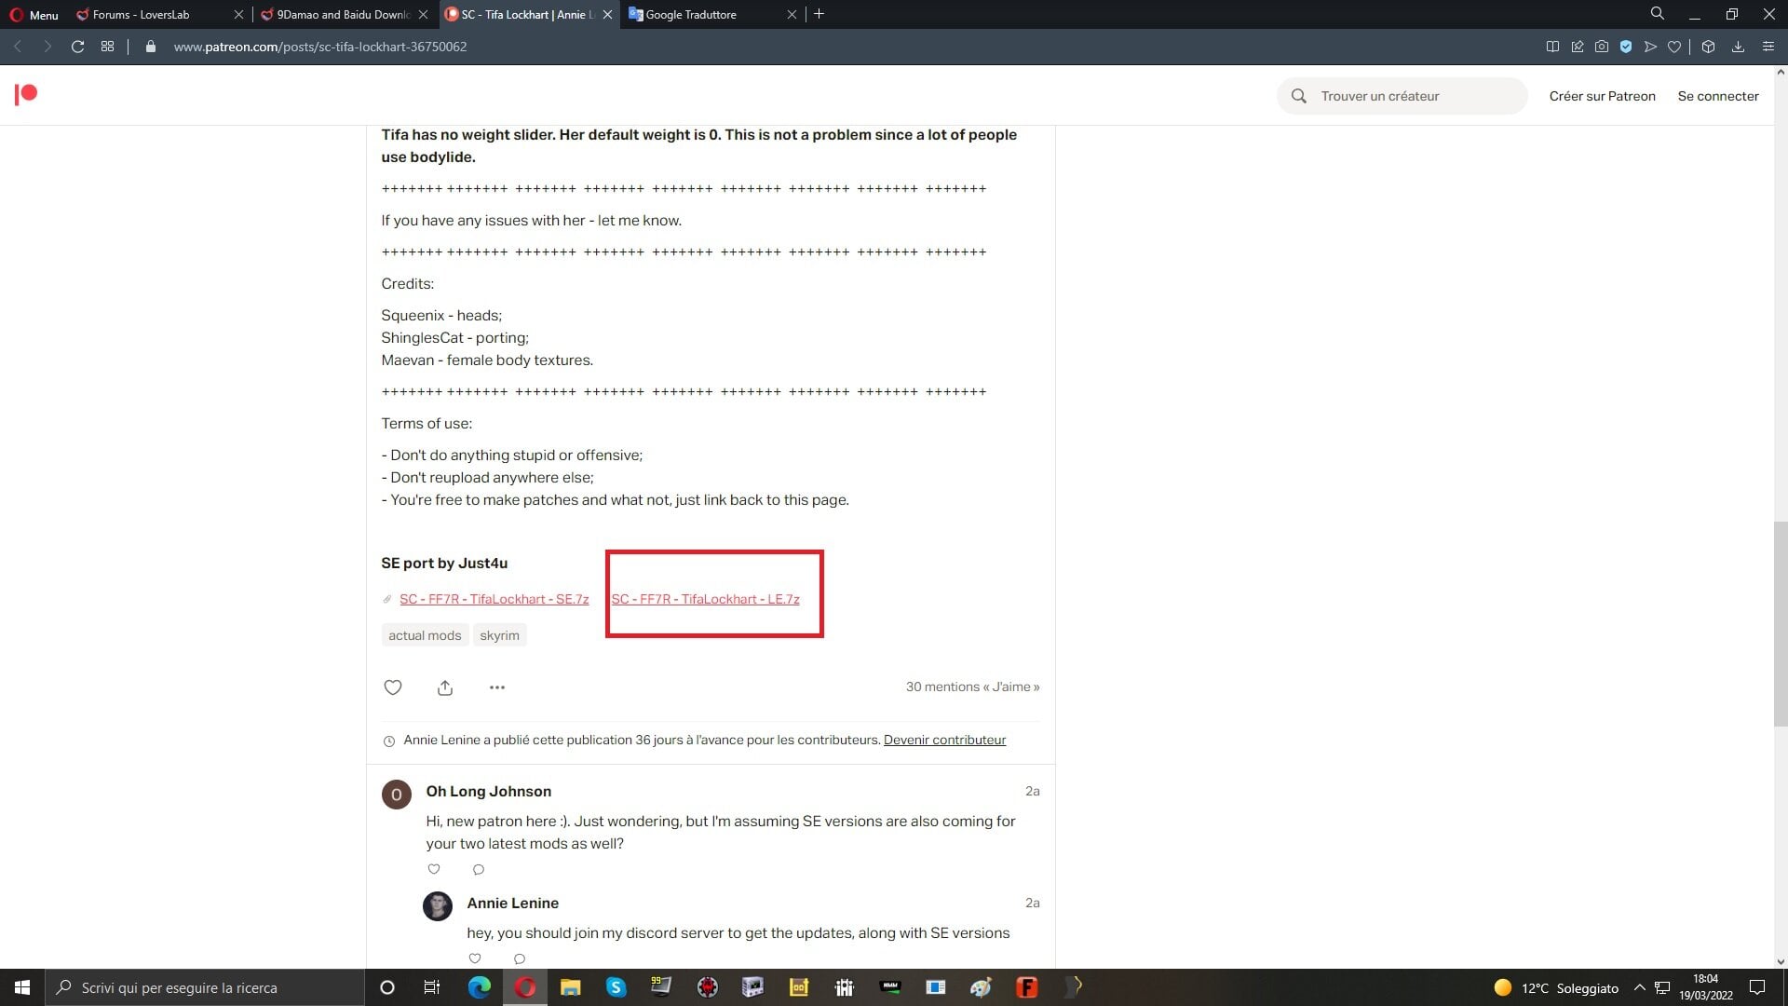1788x1006 pixels.
Task: Click the 'Se connecter' login link
Action: click(x=1718, y=96)
